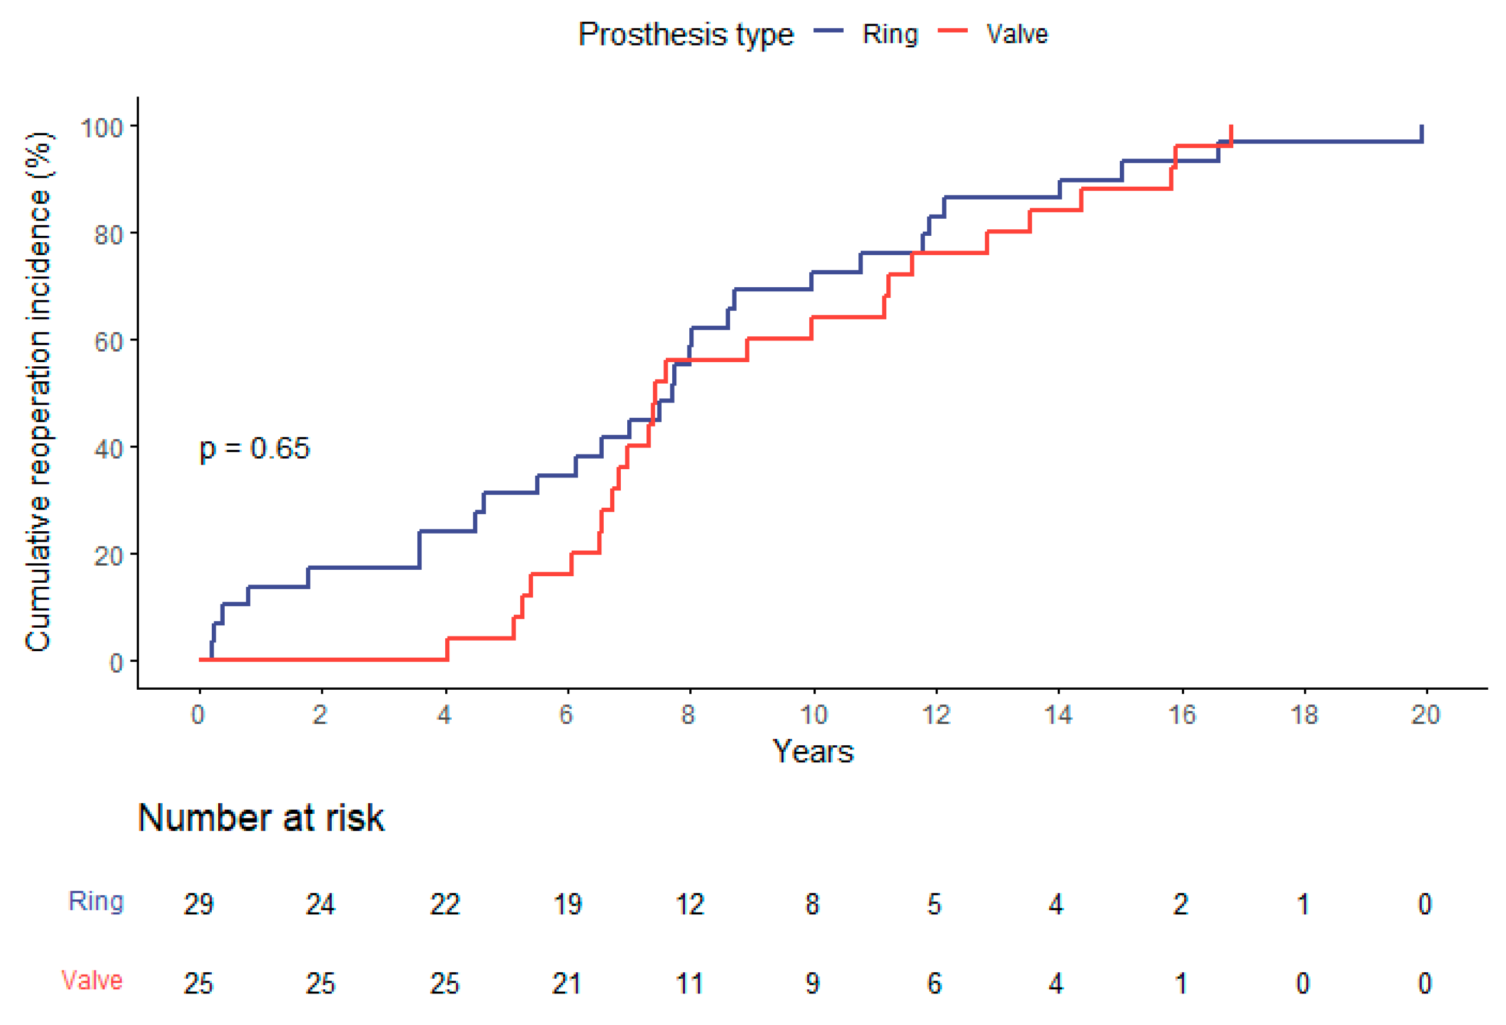The width and height of the screenshot is (1506, 1025).
Task: Click the Cumulative reoperation incidence y-axis title
Action: click(38, 391)
